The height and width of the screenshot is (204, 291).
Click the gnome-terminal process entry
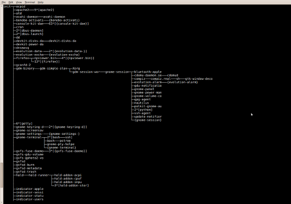(29, 137)
